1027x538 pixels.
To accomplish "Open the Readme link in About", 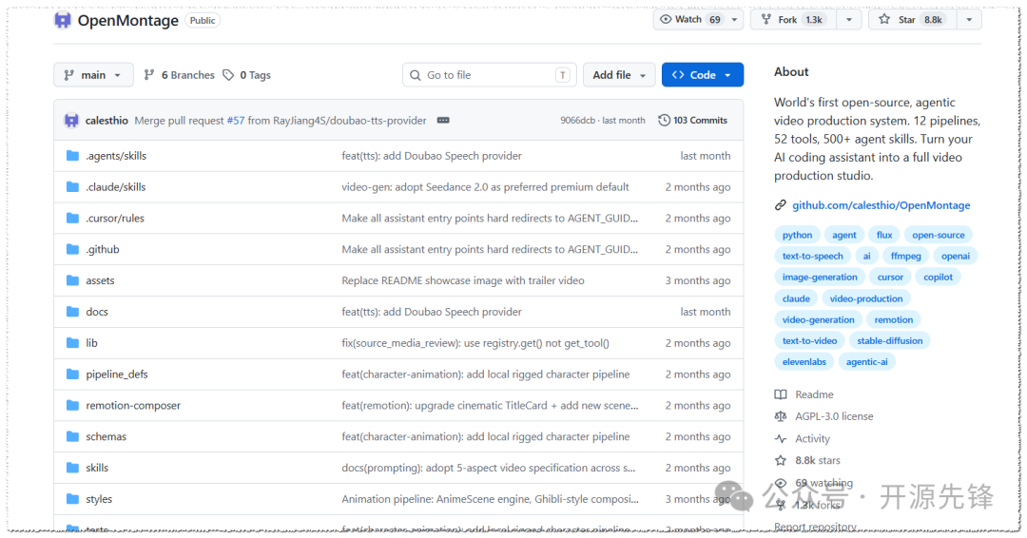I will tap(814, 394).
